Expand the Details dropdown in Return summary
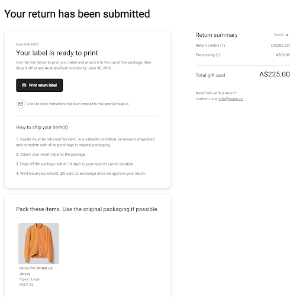Viewport: 303px width, 297px height. tap(281, 35)
